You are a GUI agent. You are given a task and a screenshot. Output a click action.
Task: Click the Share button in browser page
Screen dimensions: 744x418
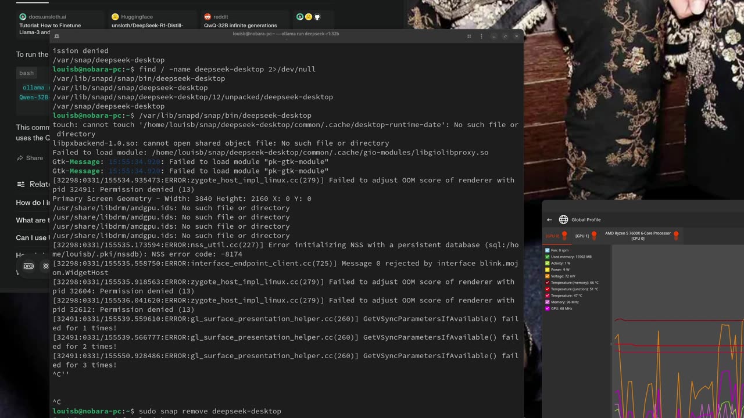tap(30, 158)
